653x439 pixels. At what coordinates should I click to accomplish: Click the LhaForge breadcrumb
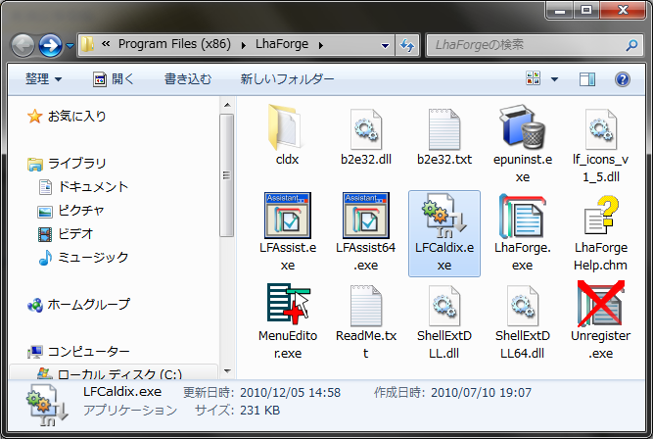[282, 44]
